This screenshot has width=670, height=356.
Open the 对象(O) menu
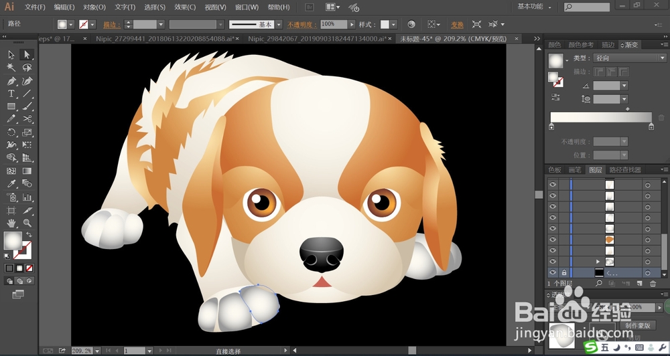click(94, 7)
